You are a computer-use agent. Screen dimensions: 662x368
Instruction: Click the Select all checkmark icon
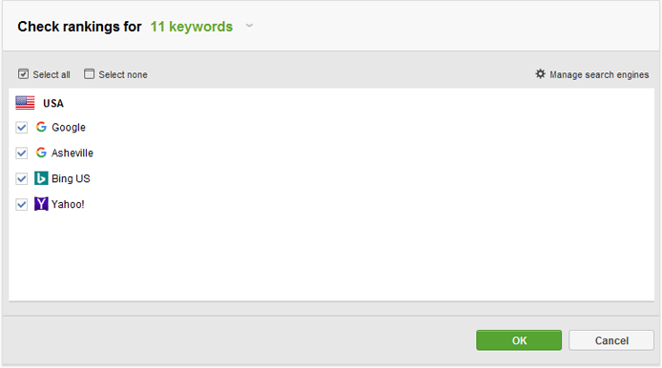(x=23, y=74)
